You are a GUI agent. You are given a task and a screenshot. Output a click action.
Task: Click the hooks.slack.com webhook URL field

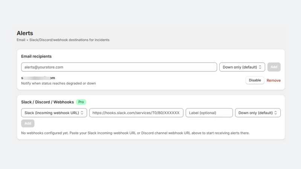point(136,113)
